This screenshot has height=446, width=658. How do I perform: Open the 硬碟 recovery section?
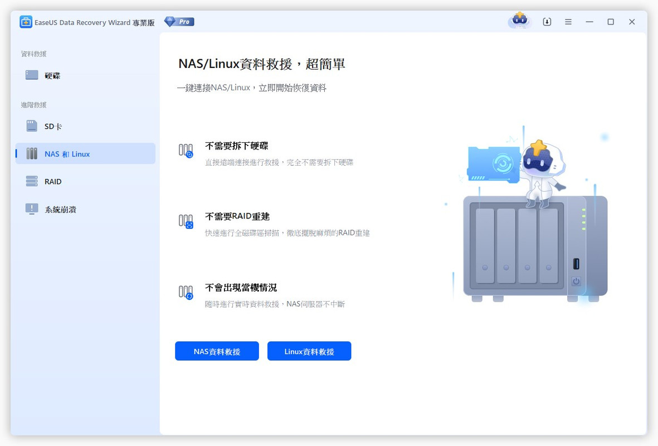tap(85, 76)
